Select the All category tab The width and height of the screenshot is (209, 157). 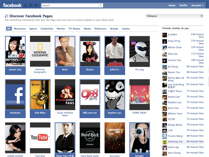[9, 29]
